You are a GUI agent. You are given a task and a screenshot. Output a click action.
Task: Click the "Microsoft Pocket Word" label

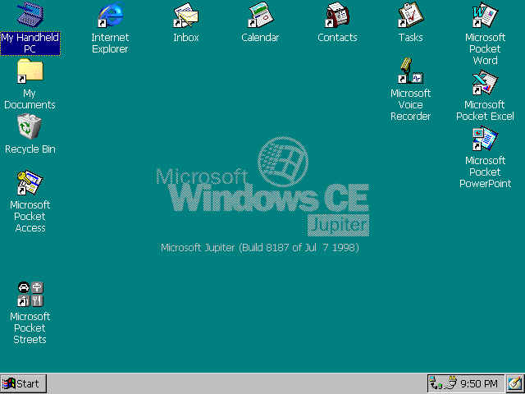pos(485,49)
